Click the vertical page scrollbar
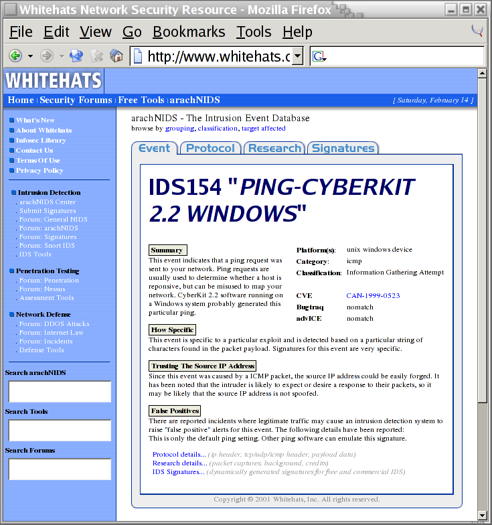This screenshot has width=492, height=525. point(482,268)
